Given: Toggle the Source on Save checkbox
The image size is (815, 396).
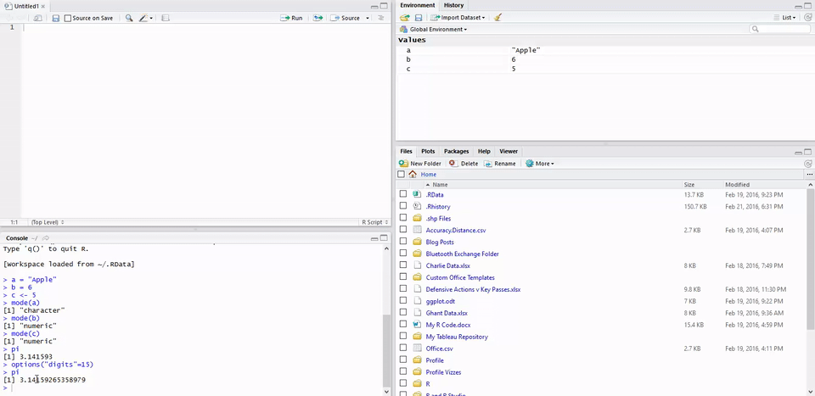Looking at the screenshot, I should [69, 18].
